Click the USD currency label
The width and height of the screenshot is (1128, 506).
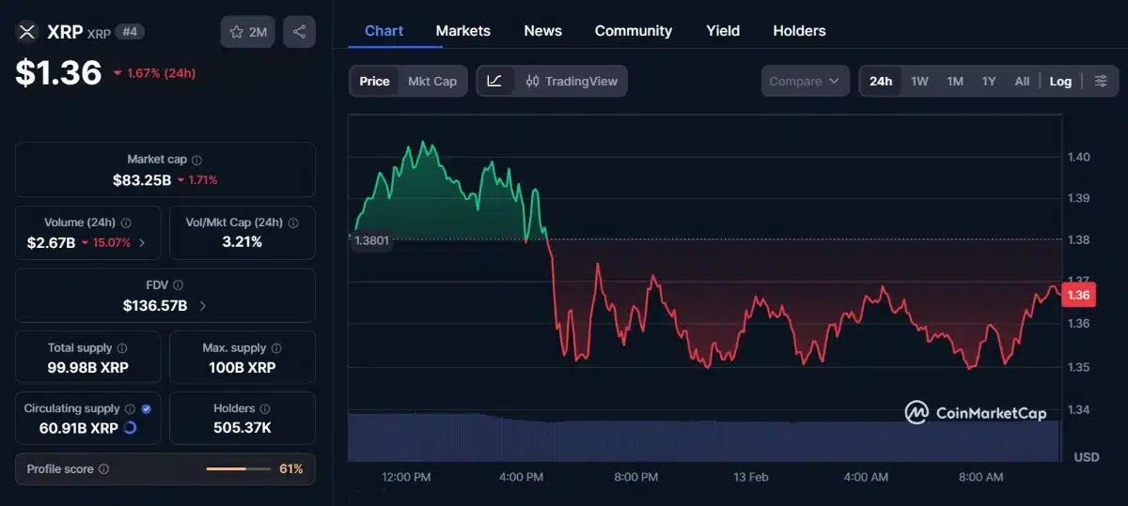[x=1087, y=457]
